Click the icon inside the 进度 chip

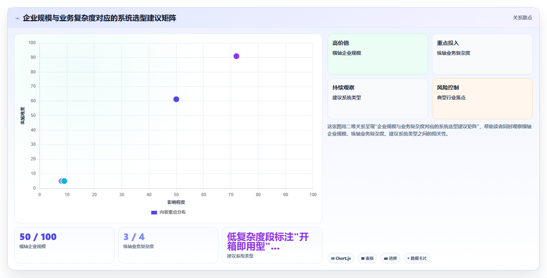click(x=386, y=258)
